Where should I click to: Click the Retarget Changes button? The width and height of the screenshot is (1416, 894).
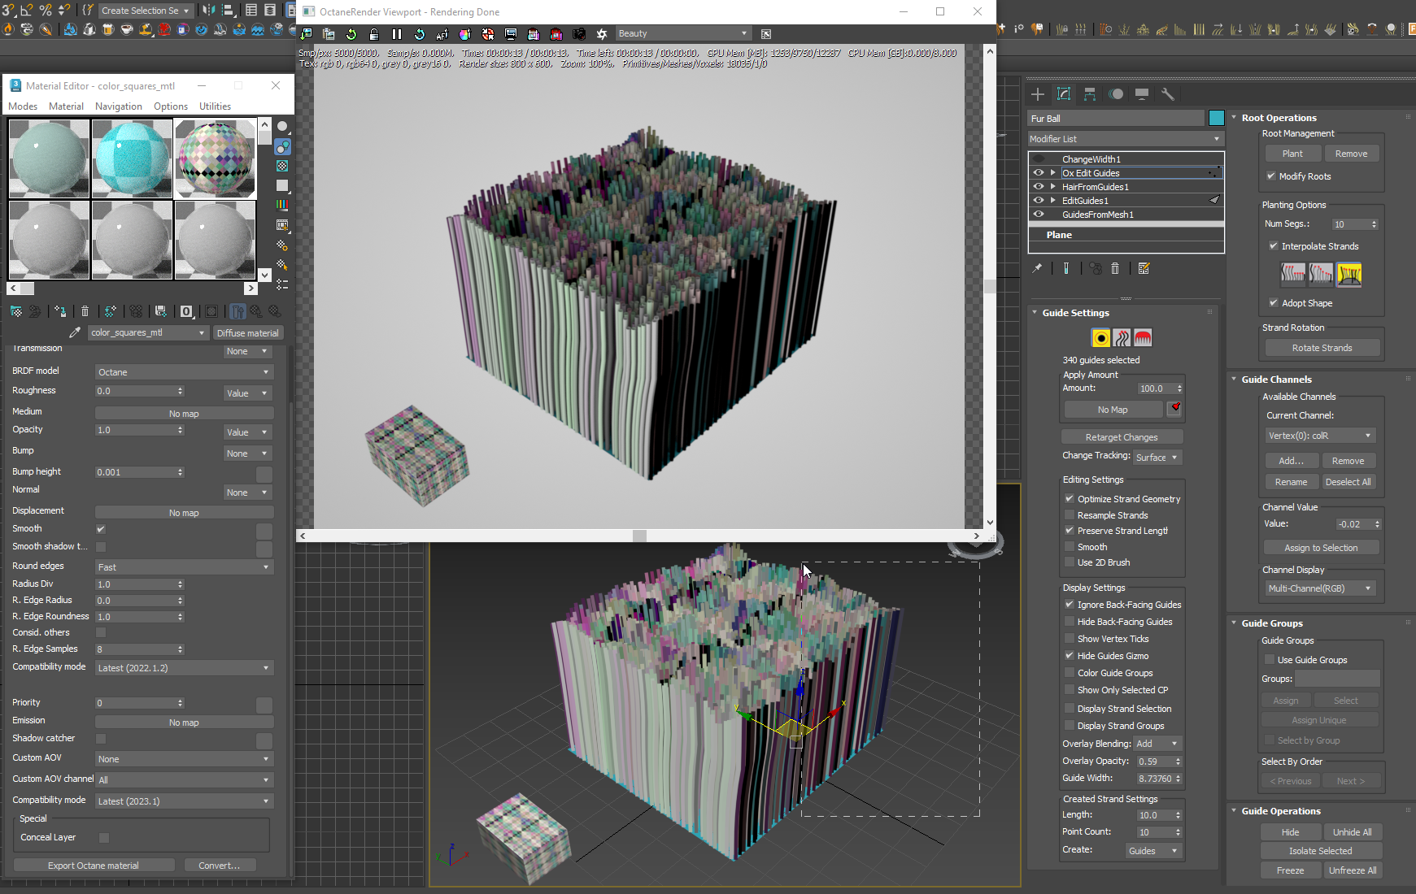1121,437
